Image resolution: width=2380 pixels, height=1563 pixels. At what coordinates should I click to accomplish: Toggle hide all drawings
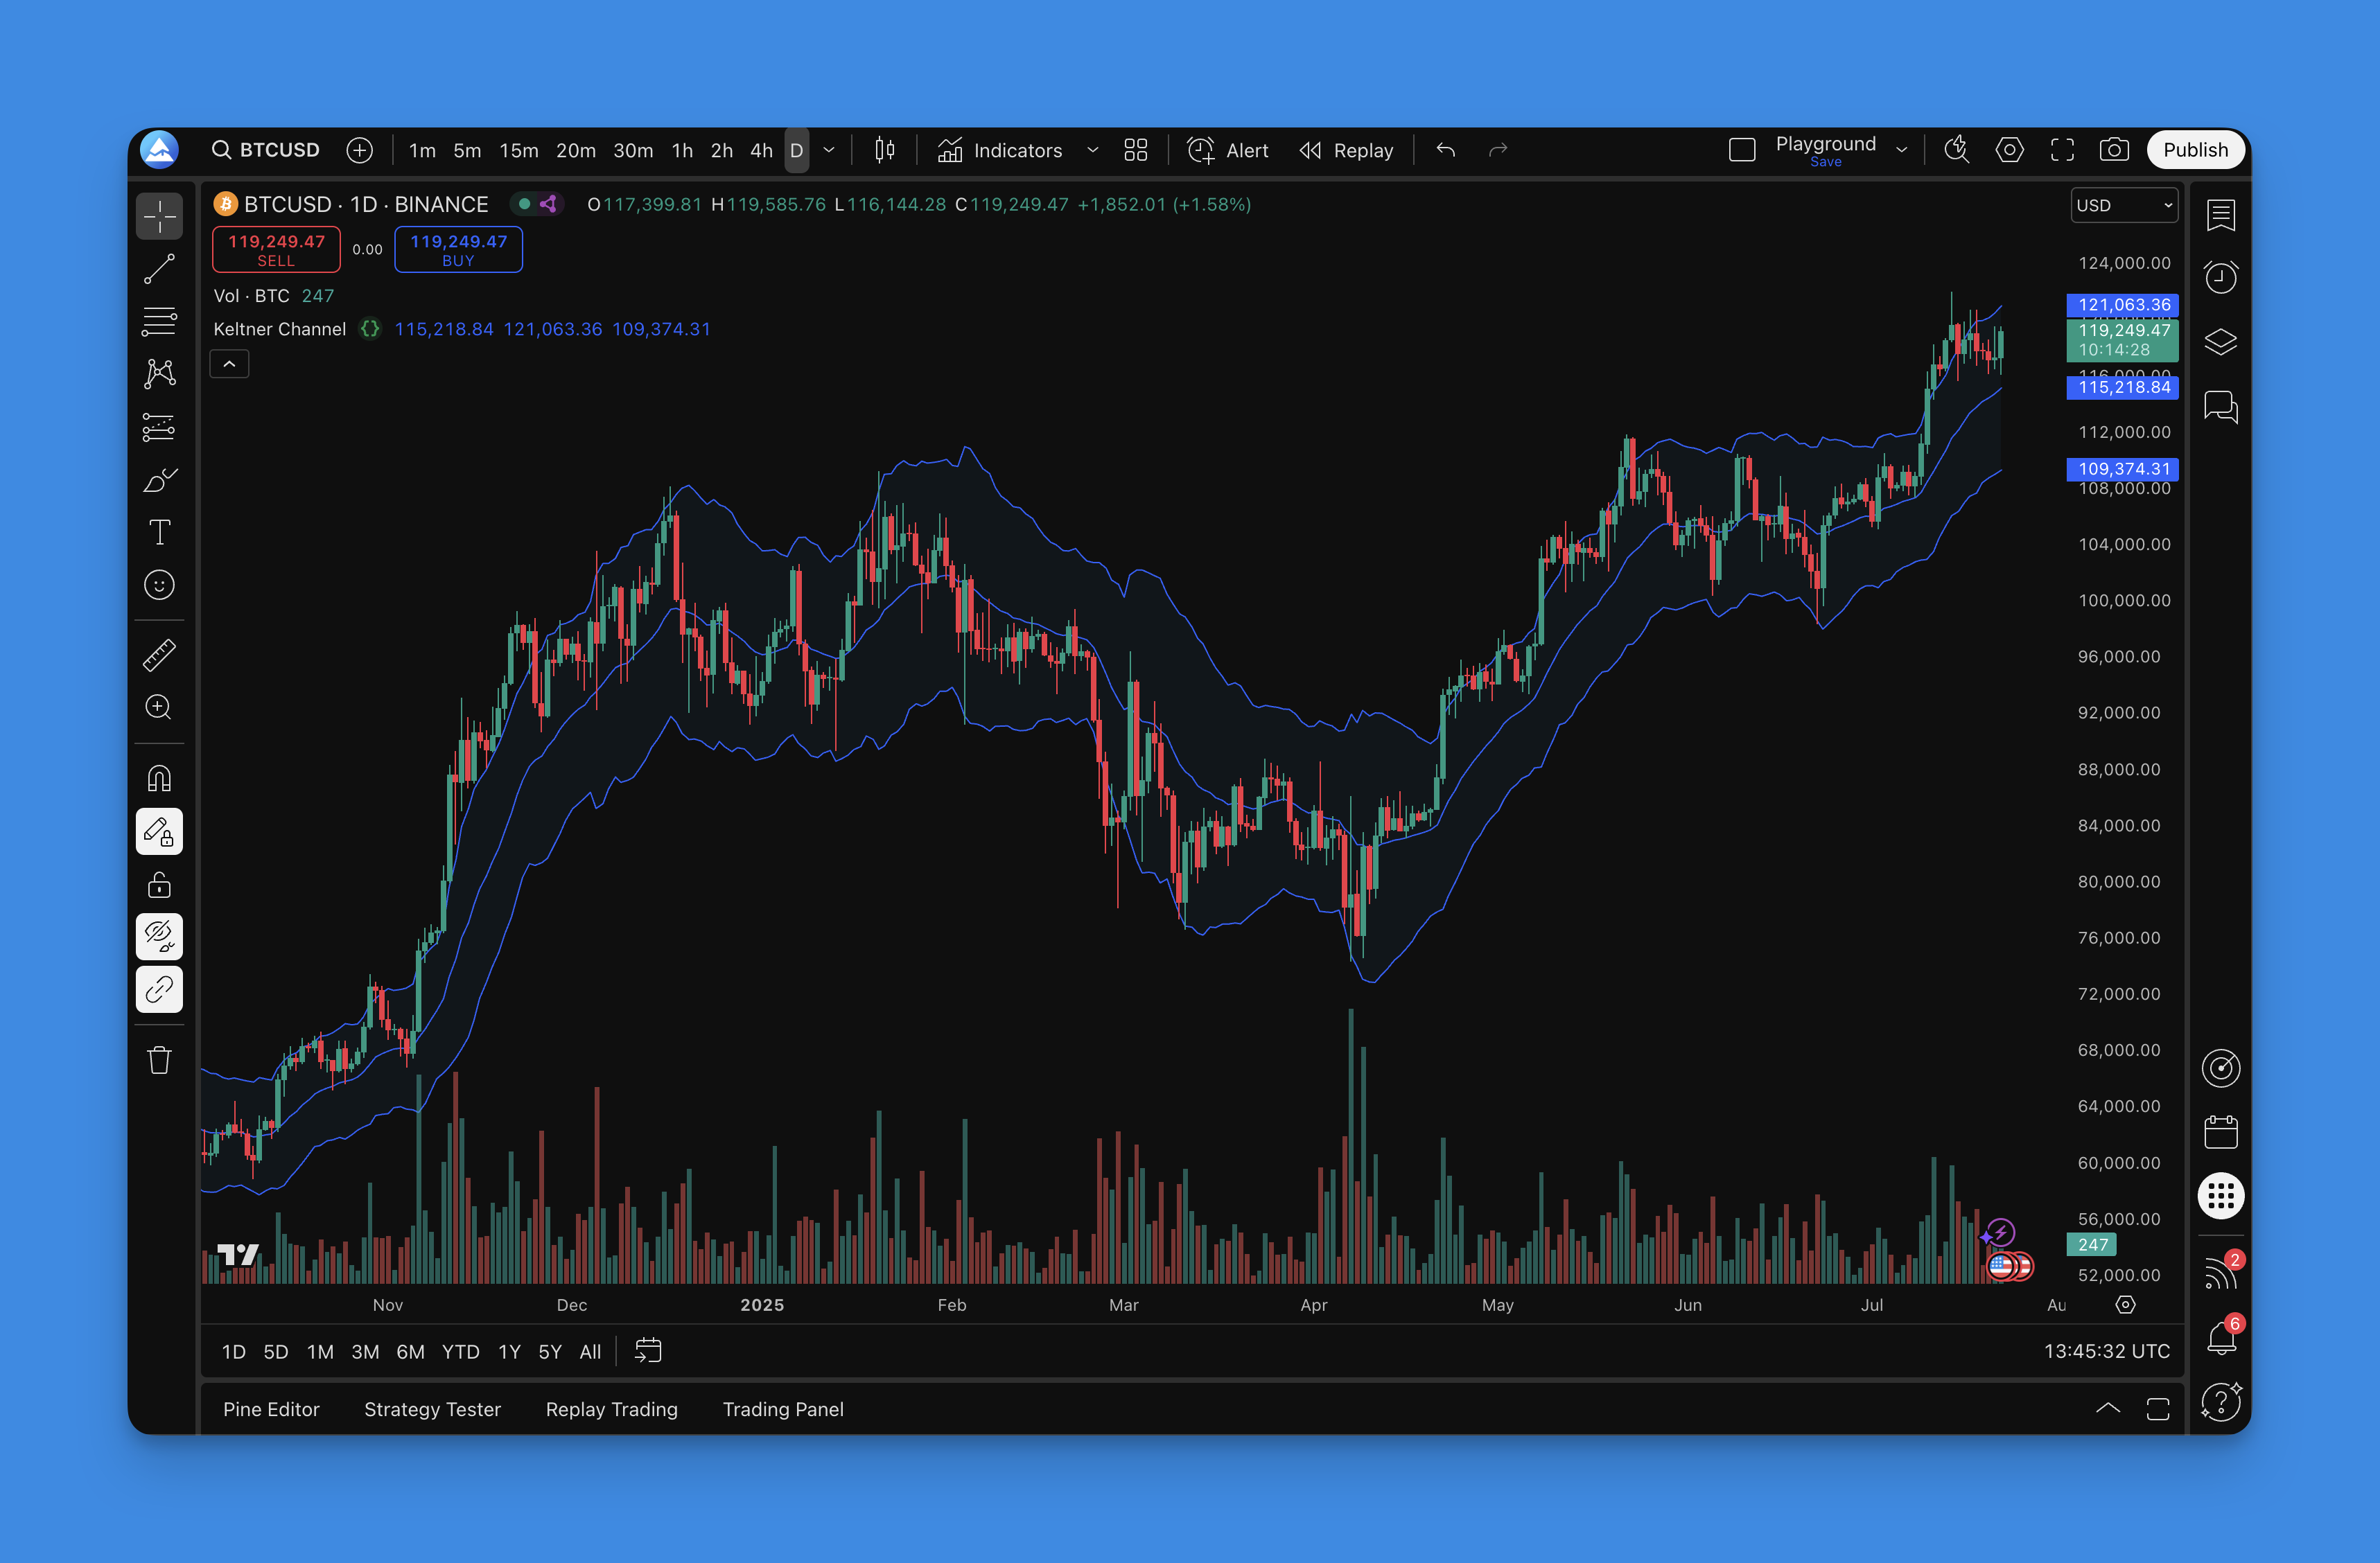pos(159,937)
